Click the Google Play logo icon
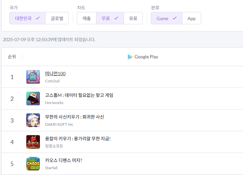 [130, 57]
